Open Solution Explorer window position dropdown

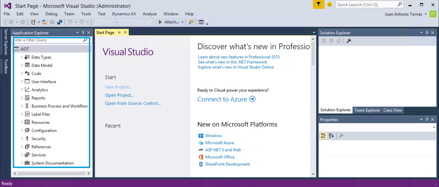pos(421,33)
